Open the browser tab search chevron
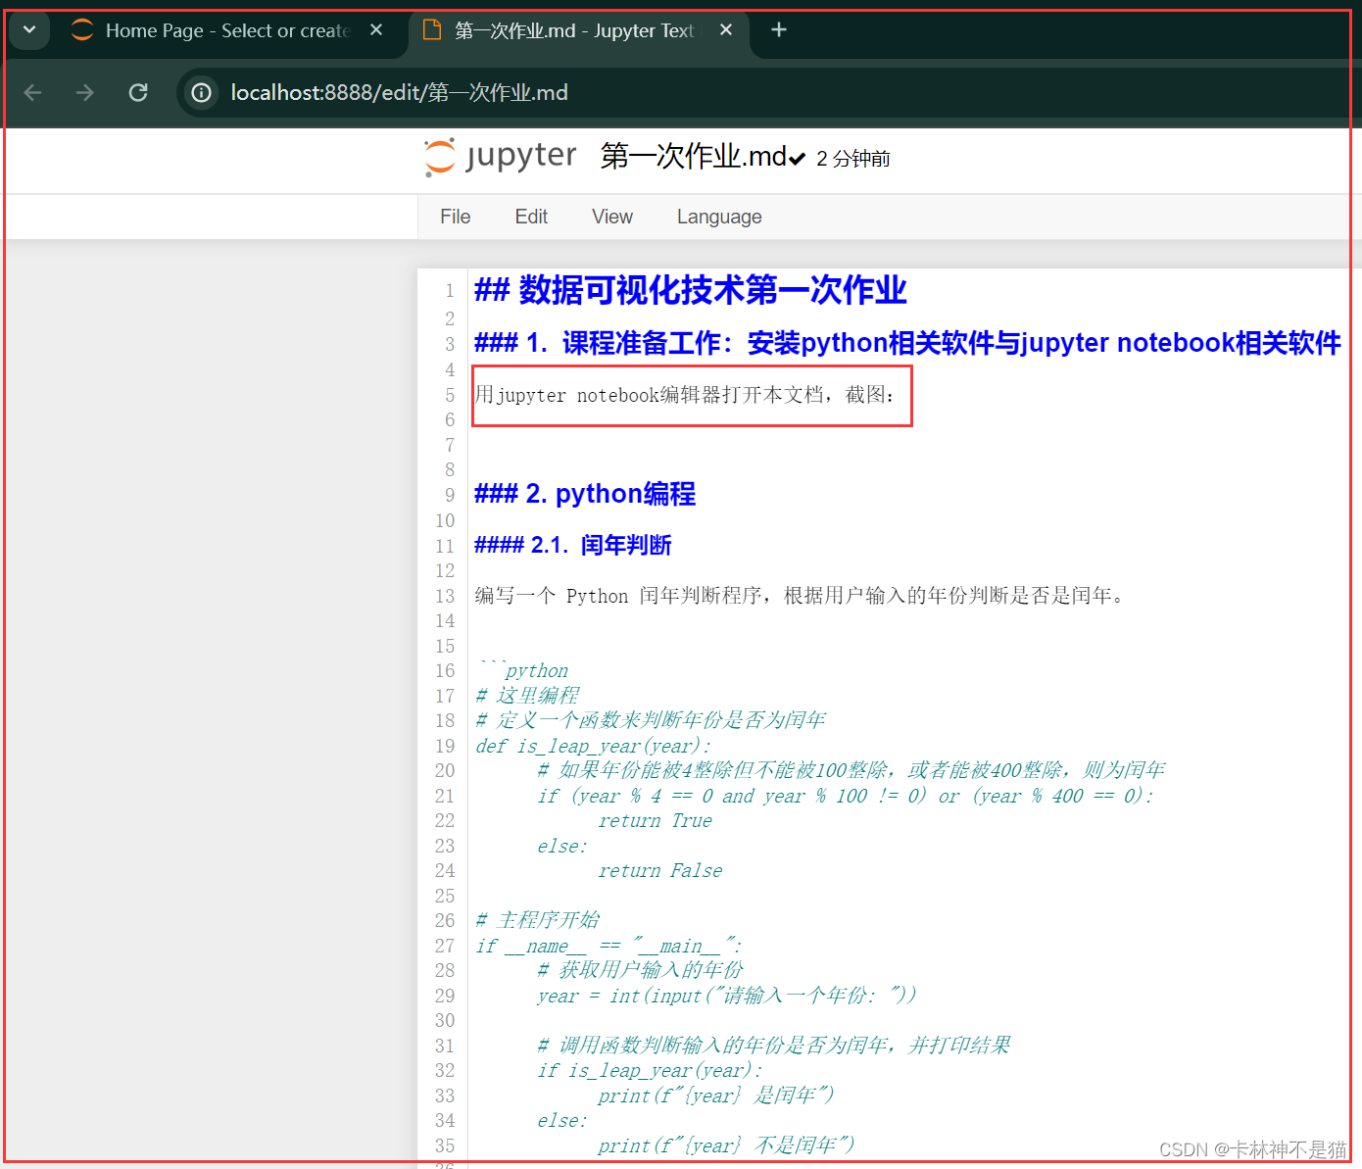 (x=29, y=29)
